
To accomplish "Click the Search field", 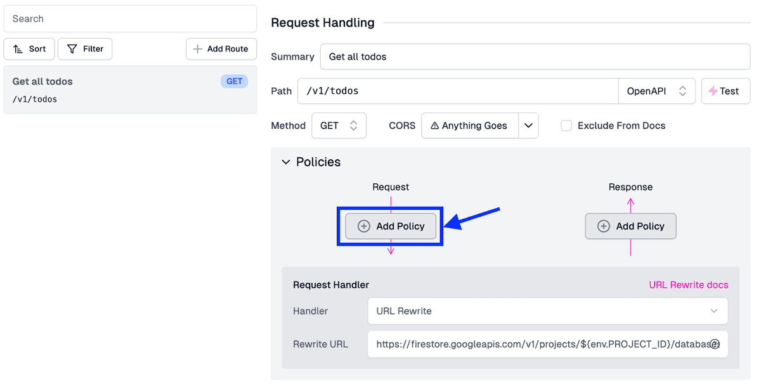I will point(130,19).
